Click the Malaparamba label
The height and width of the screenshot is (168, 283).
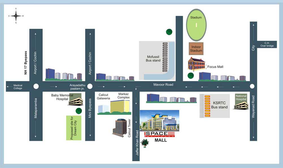click(x=36, y=108)
